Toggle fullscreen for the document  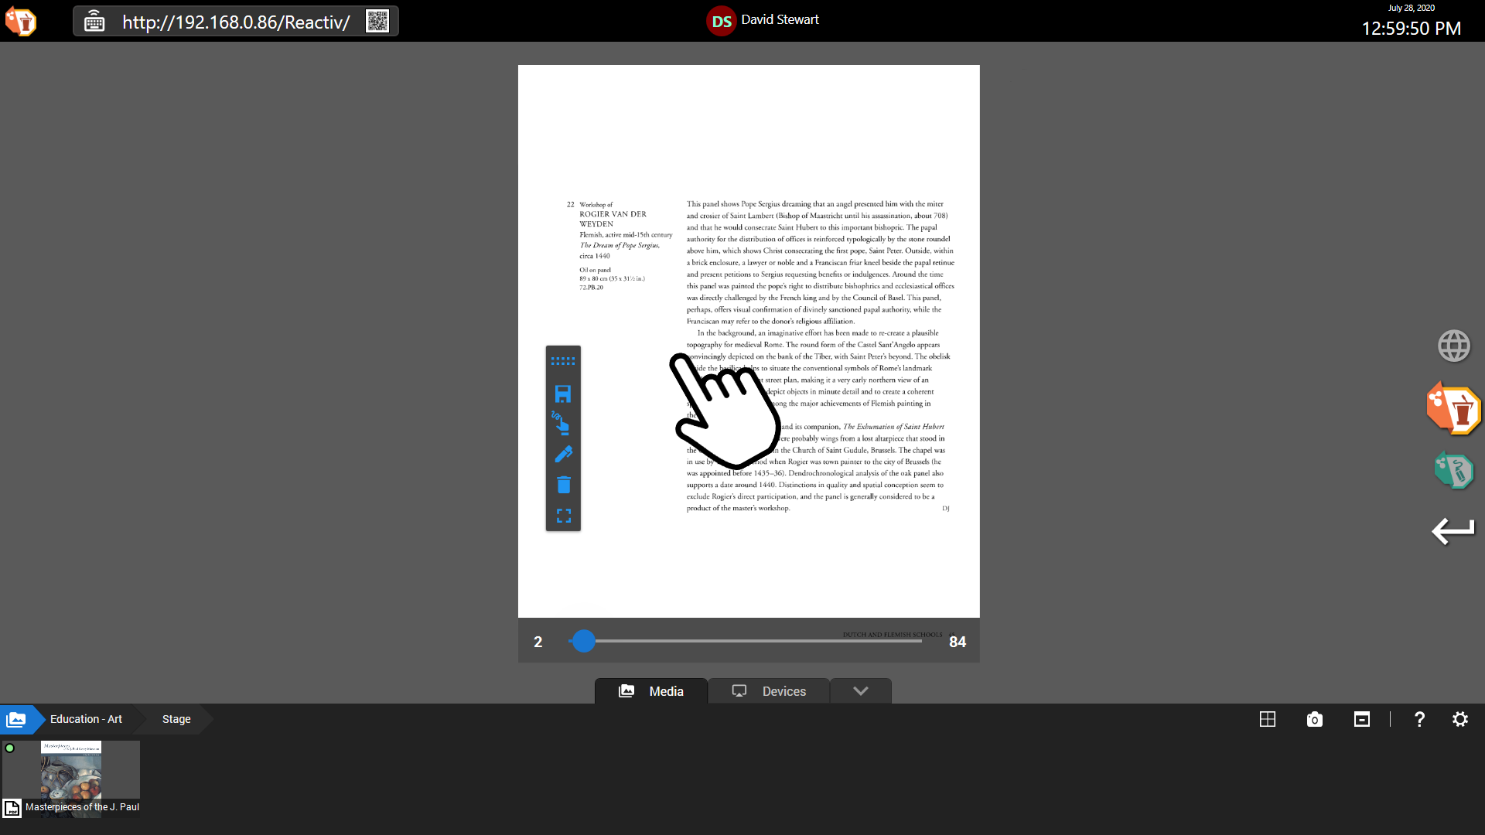pos(563,516)
